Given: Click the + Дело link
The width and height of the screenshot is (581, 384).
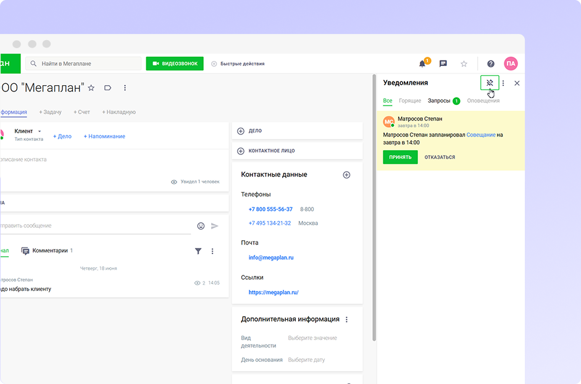Looking at the screenshot, I should (62, 136).
